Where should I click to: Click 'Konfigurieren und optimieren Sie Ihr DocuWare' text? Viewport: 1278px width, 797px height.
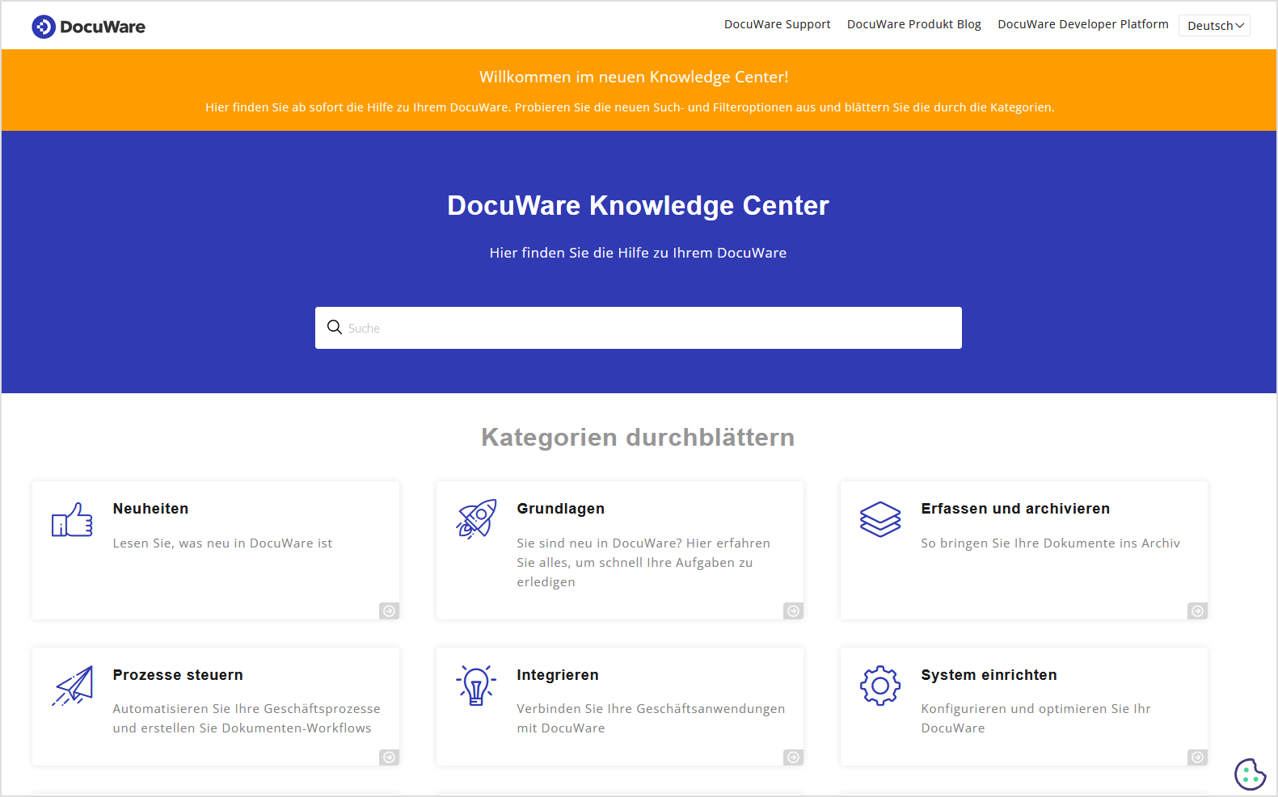tap(1035, 719)
